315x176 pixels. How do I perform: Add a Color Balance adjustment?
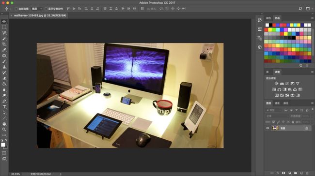[279, 89]
